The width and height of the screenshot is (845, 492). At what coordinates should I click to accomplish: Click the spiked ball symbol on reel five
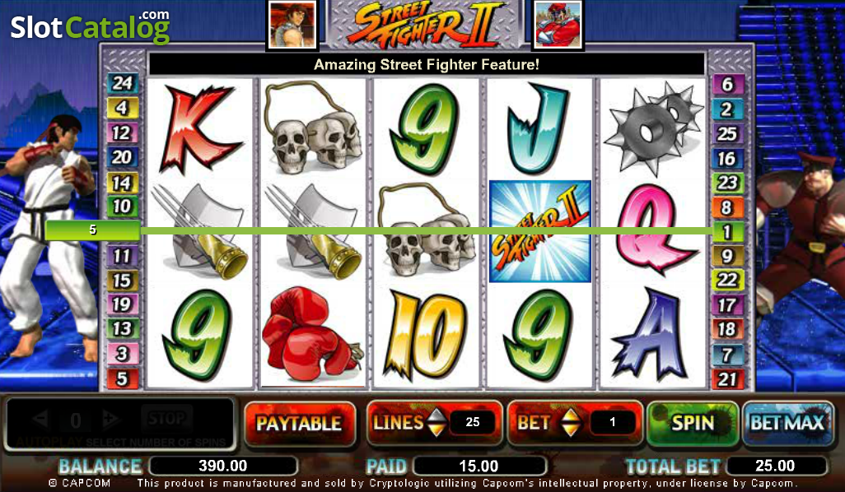tap(654, 127)
